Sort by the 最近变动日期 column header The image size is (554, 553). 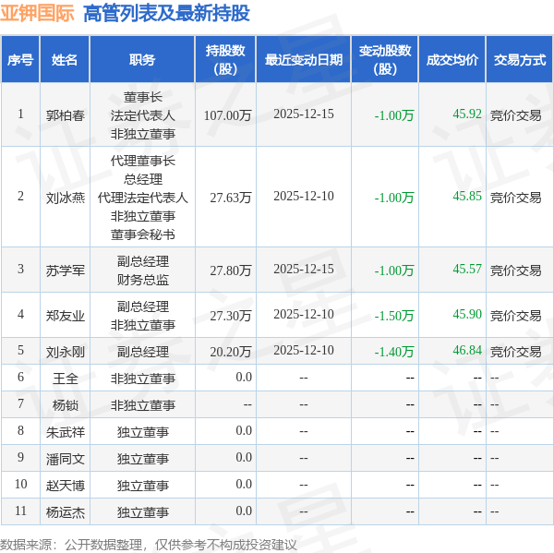click(303, 60)
